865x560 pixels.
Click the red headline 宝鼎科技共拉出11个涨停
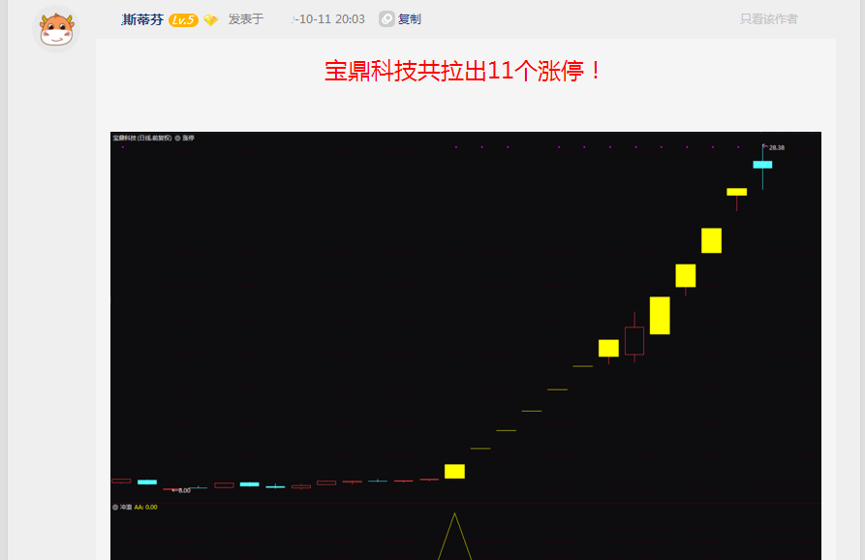coord(463,71)
